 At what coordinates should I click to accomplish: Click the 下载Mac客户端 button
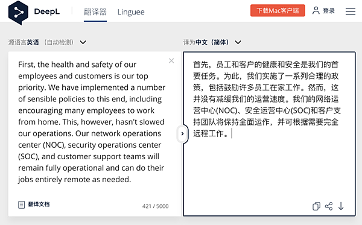(278, 11)
